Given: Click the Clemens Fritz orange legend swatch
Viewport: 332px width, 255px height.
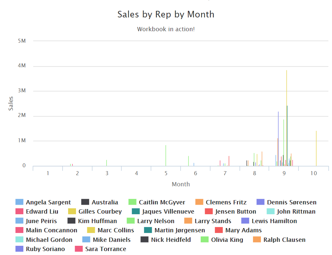Looking at the screenshot, I should (x=199, y=202).
